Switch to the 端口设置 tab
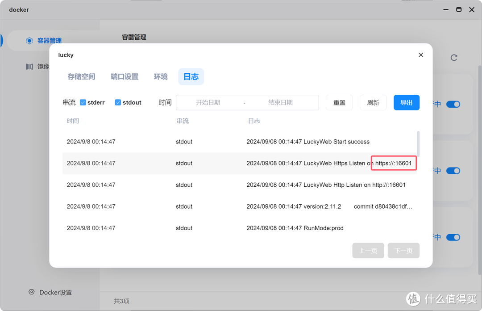This screenshot has width=482, height=311. [x=125, y=77]
